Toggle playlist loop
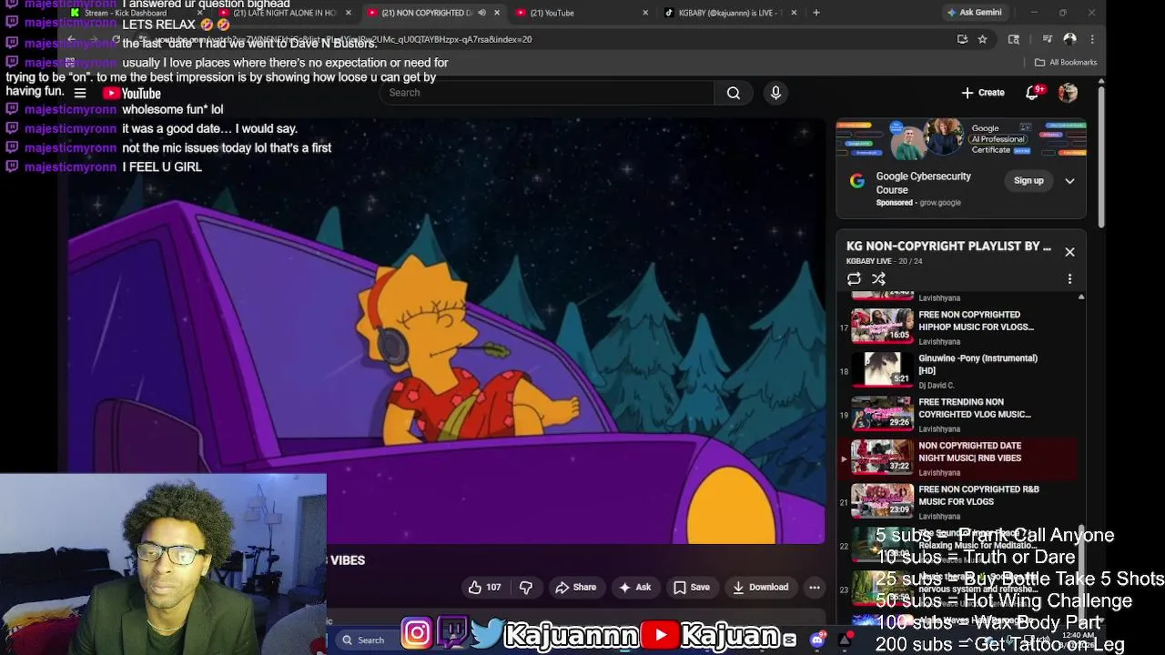1165x655 pixels. pos(854,279)
